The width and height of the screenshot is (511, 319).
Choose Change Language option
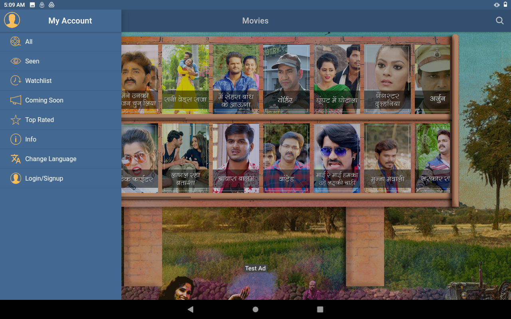point(61,159)
